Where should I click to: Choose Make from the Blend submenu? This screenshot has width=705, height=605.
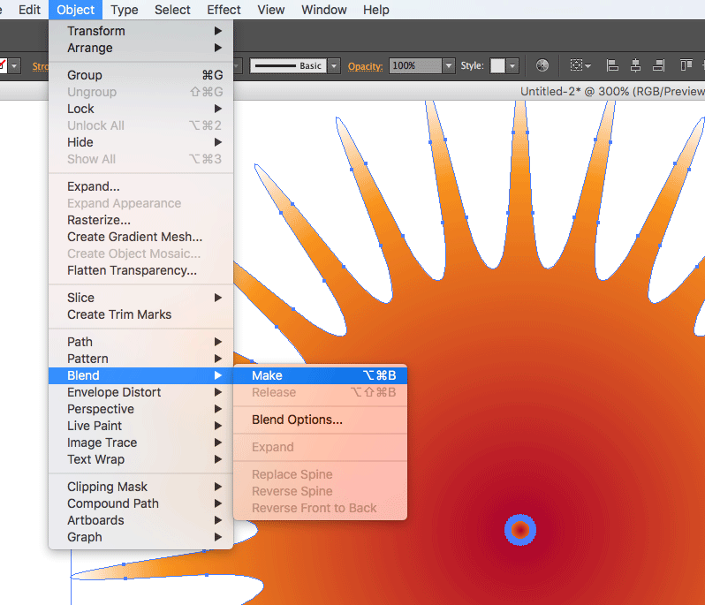coord(267,375)
